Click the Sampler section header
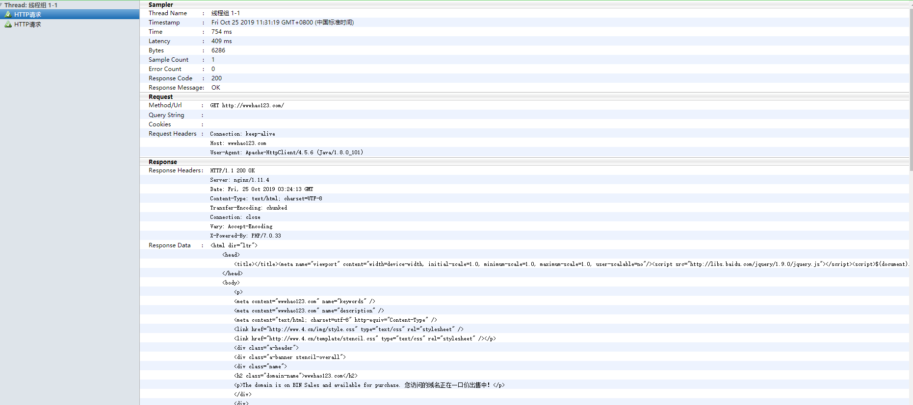 [161, 4]
